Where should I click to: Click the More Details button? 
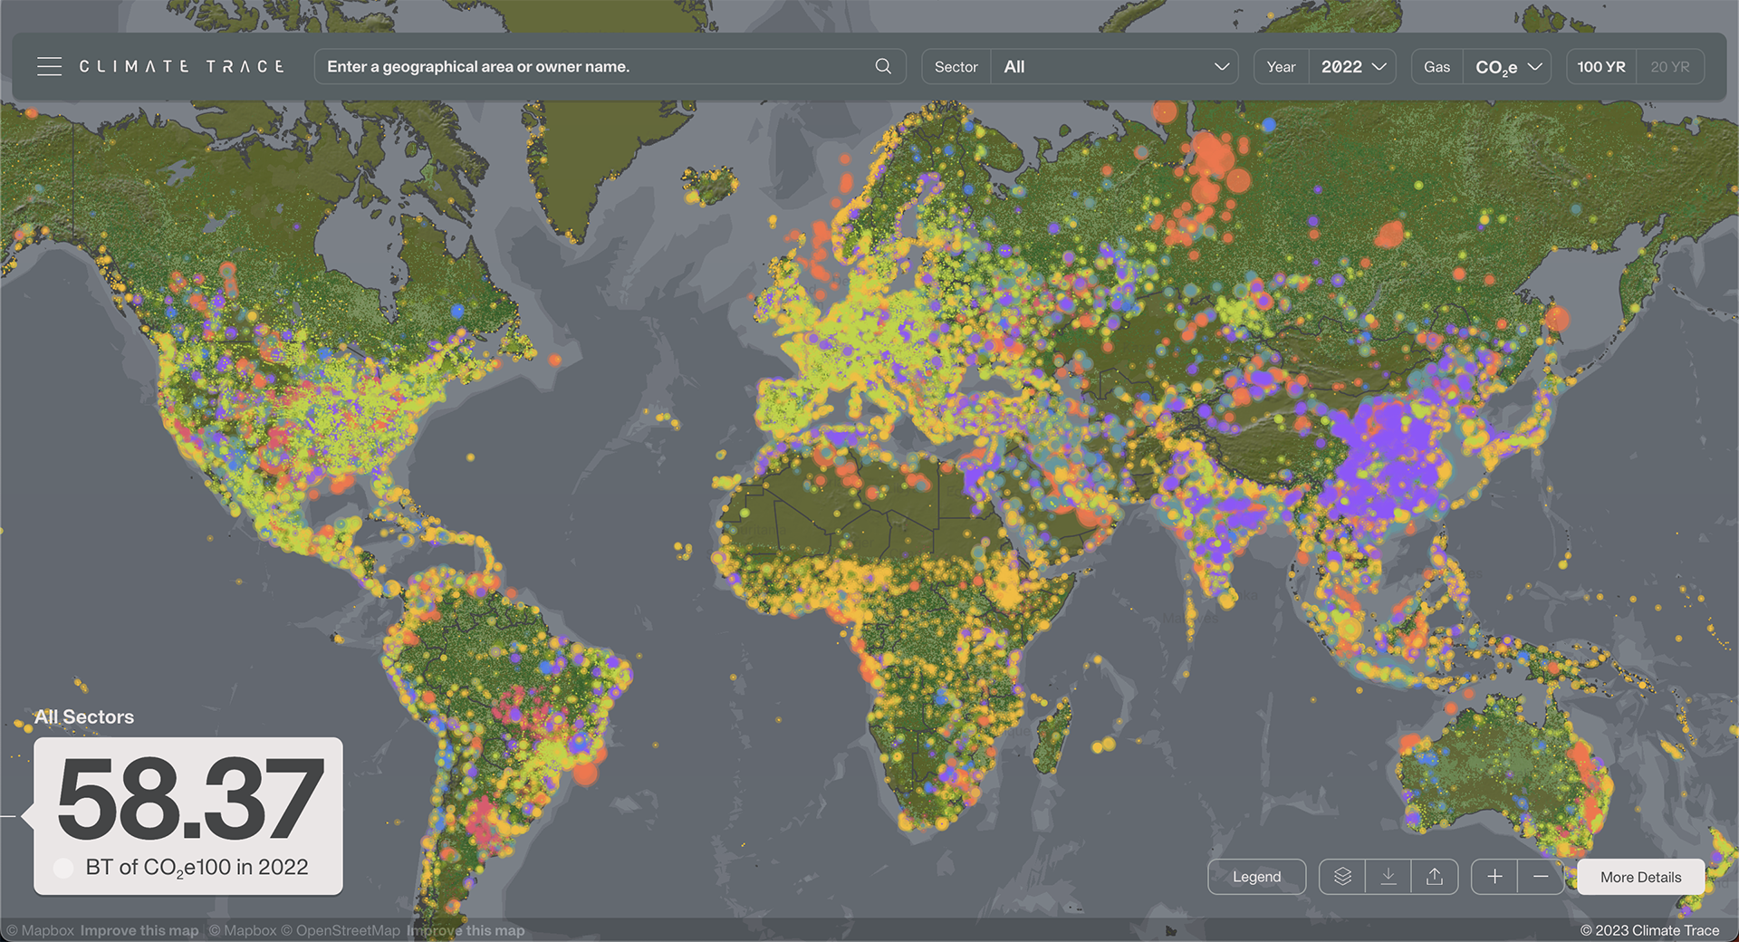[1640, 877]
